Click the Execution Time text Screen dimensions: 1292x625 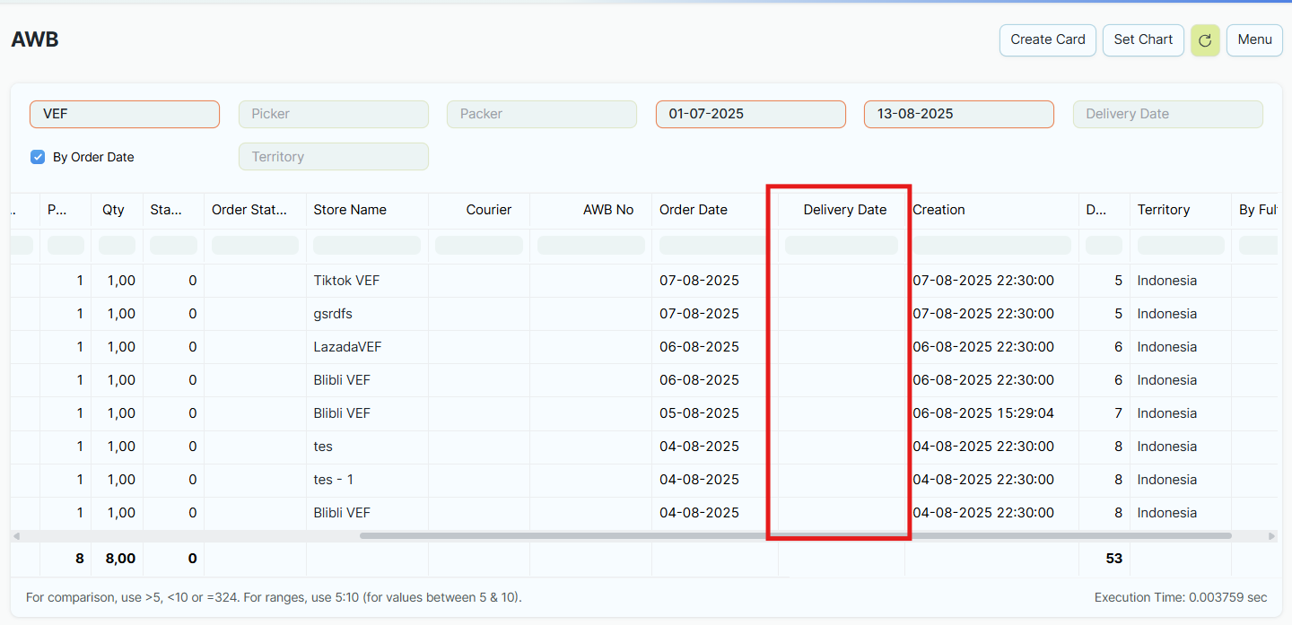[x=1181, y=597]
